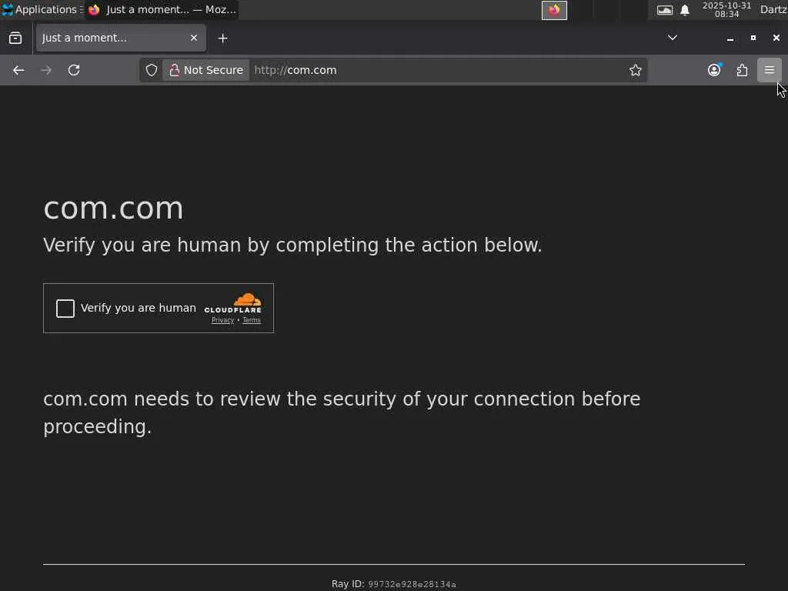Reload the current page
The image size is (788, 591).
(x=74, y=70)
